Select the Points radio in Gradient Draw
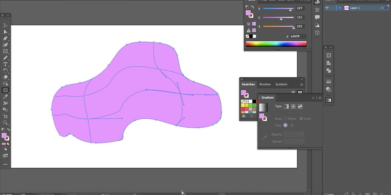 coord(285,118)
